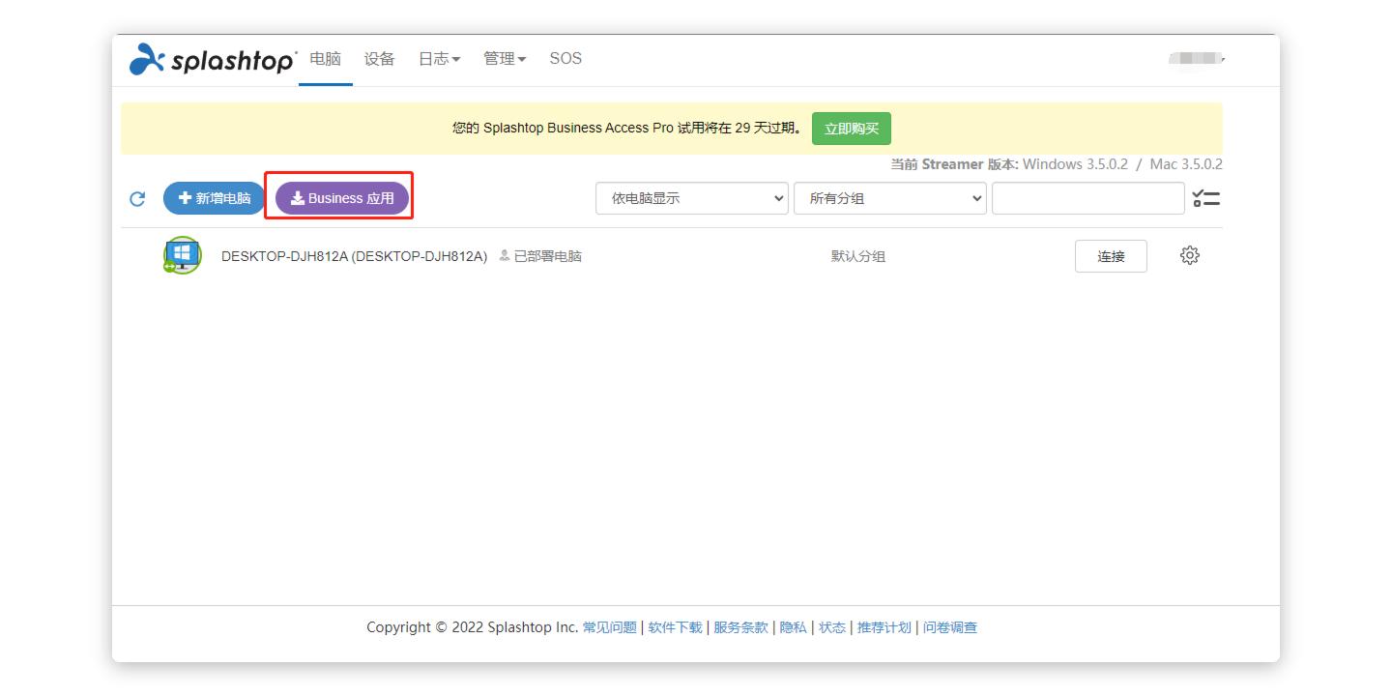
Task: Click the checklist display options icon beside search
Action: click(x=1207, y=197)
